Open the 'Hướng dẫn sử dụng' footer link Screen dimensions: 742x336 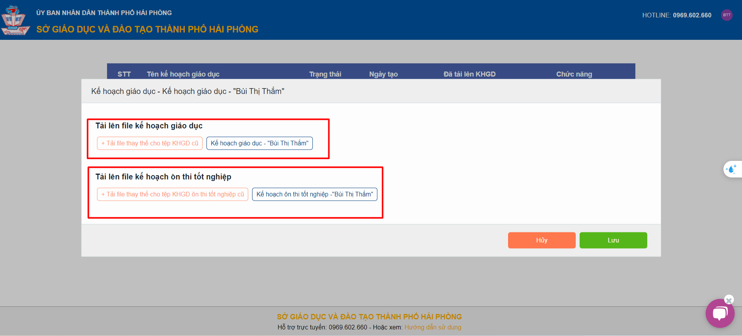[433, 327]
